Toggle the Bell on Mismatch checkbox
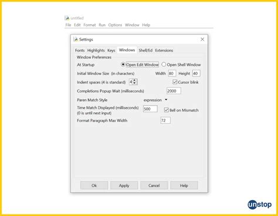Image resolution: width=278 pixels, height=216 pixels. (x=166, y=110)
